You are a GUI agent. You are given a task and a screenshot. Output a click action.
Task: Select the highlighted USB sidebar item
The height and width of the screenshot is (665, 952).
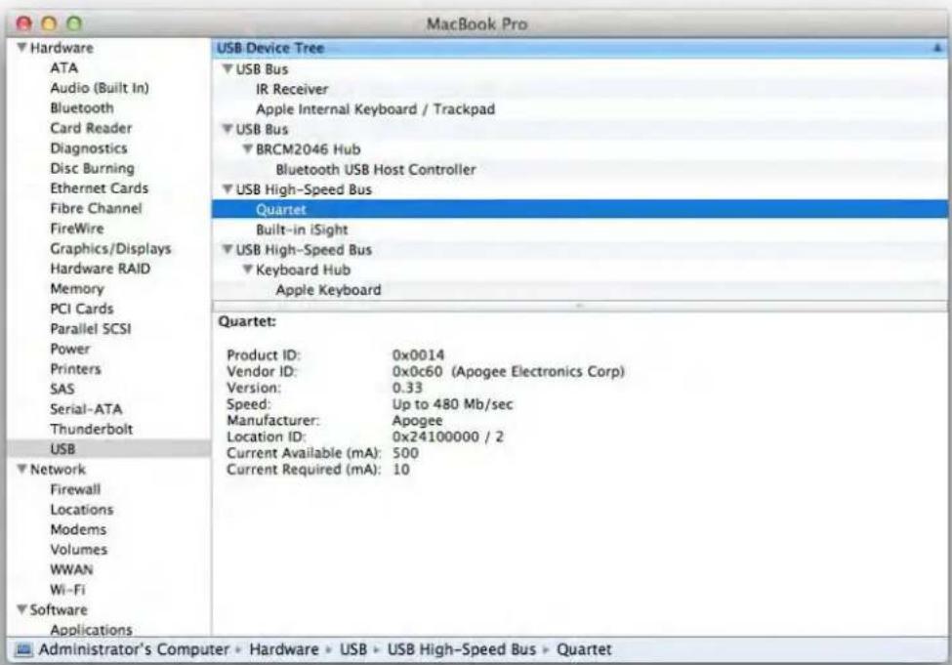[108, 449]
